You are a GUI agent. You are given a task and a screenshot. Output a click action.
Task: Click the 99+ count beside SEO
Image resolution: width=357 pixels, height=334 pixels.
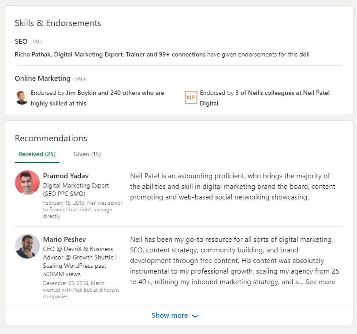point(37,42)
